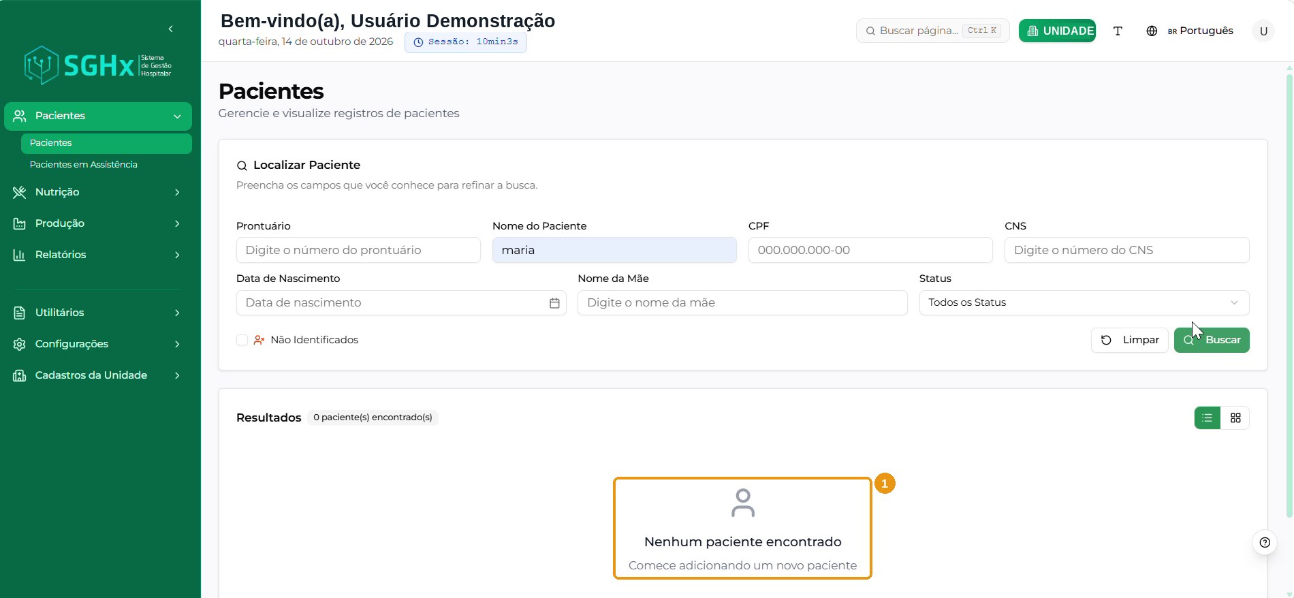Open the Relatórios menu
This screenshot has height=598, width=1294.
coord(98,255)
